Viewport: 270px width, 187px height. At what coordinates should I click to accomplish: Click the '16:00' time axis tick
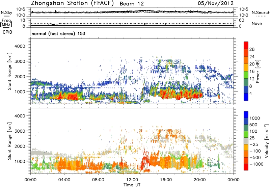click(166, 180)
